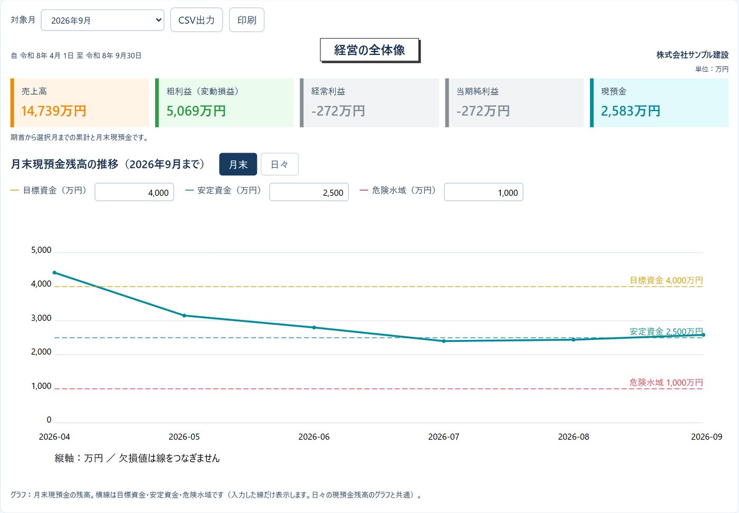The height and width of the screenshot is (513, 739).
Task: Select the 現預金 summary card
Action: [x=659, y=103]
